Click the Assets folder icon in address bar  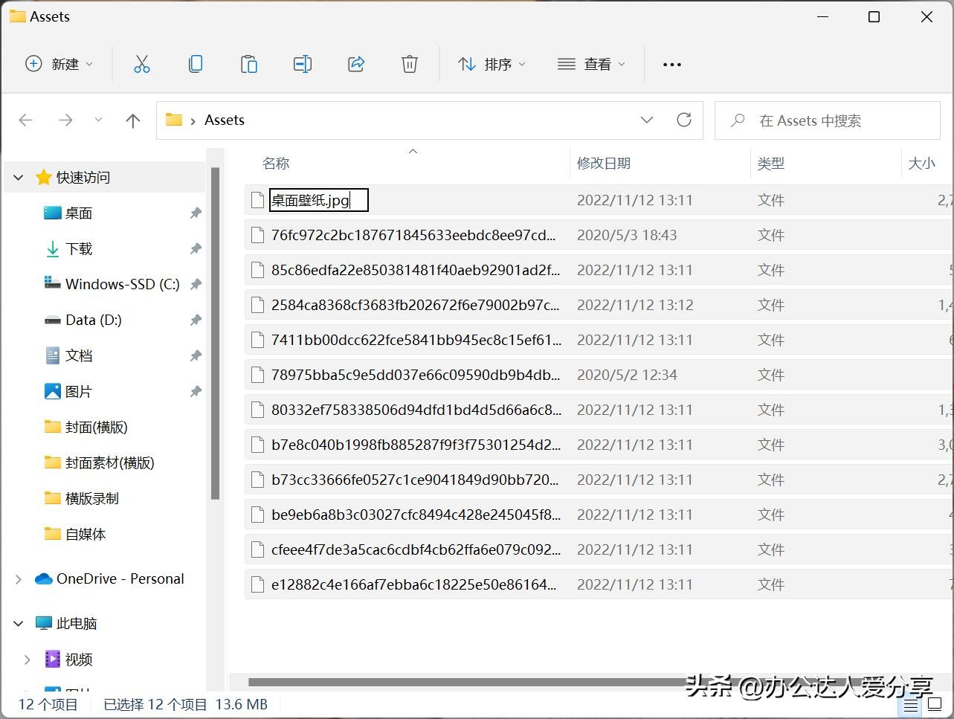(x=175, y=120)
